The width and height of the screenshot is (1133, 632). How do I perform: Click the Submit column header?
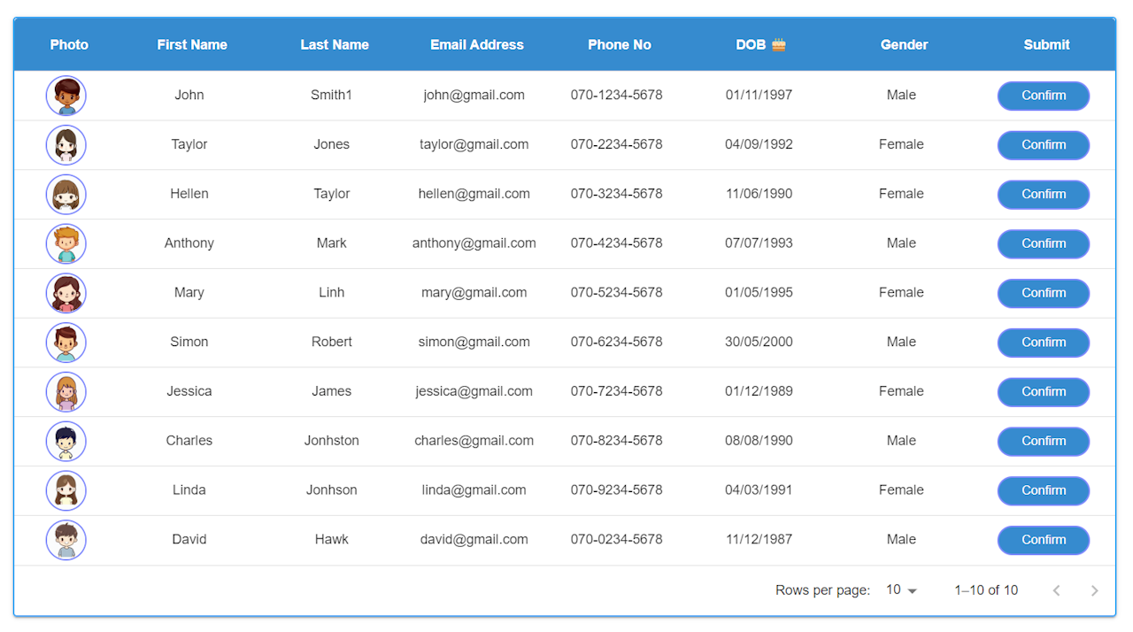point(1047,44)
